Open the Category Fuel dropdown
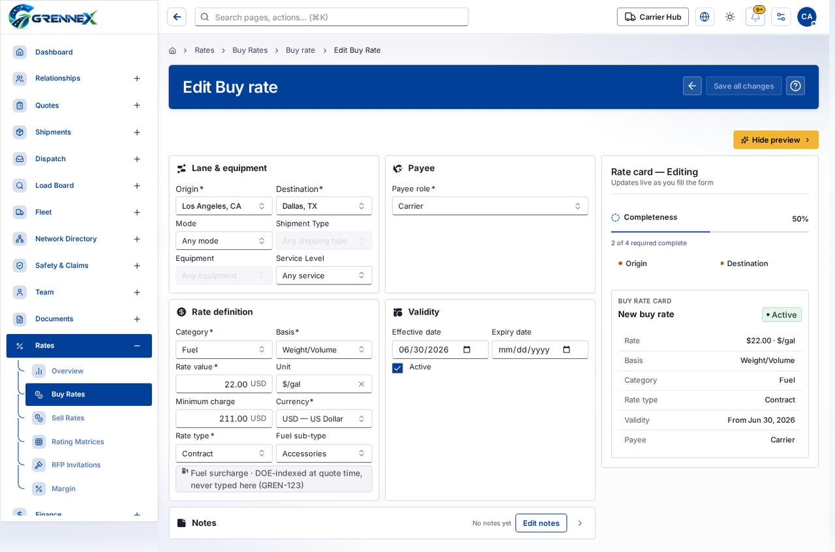The height and width of the screenshot is (552, 835). coord(224,350)
